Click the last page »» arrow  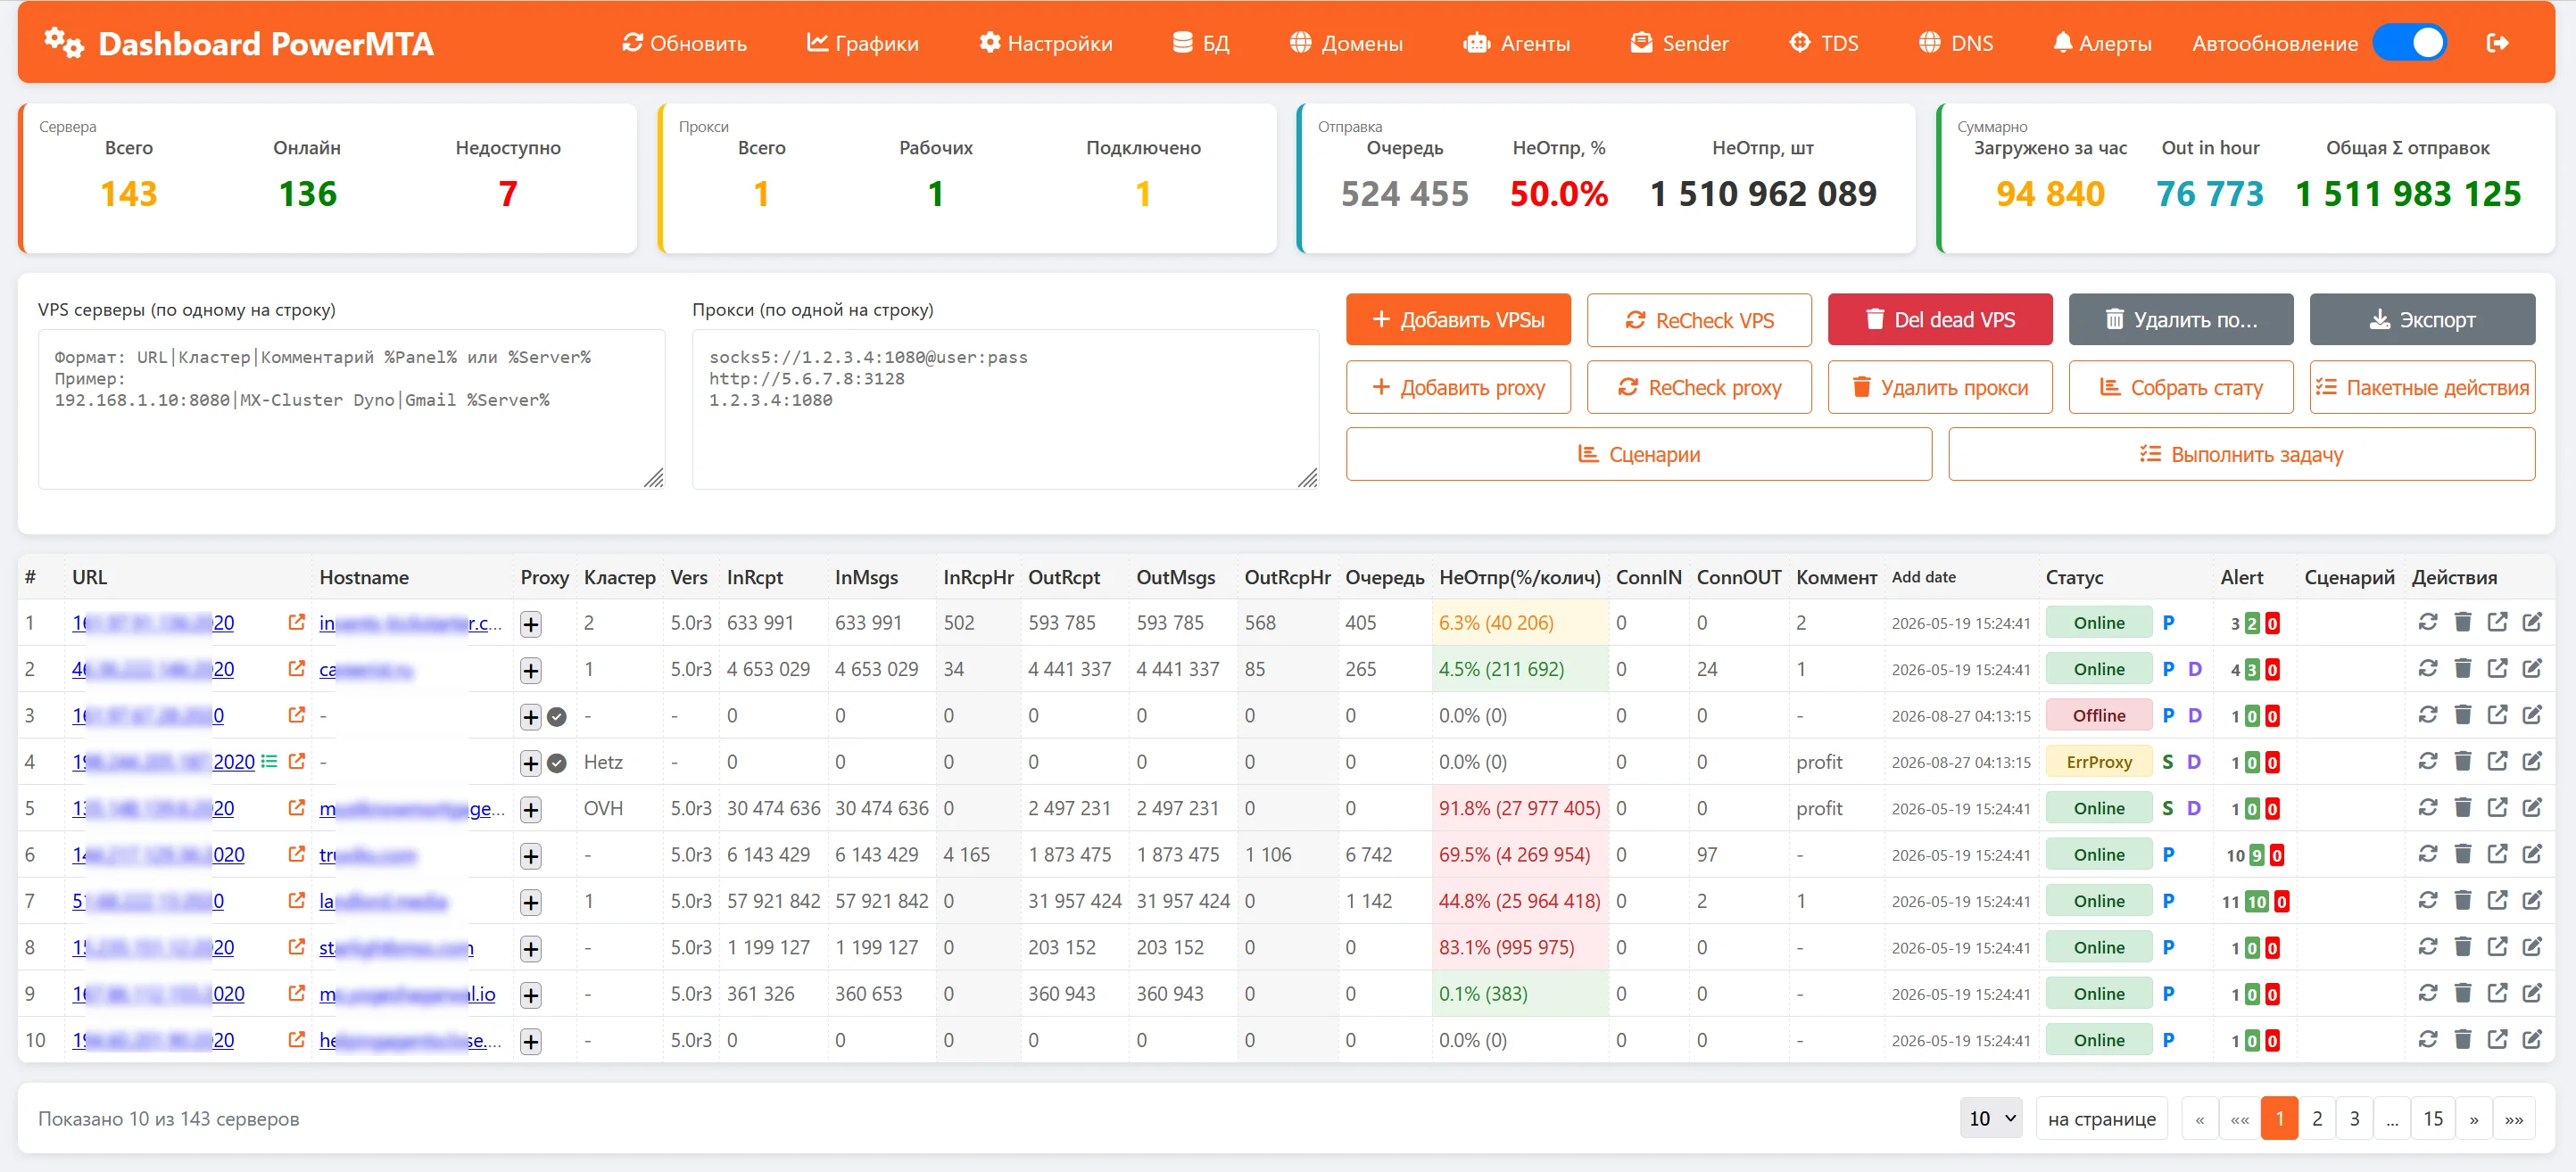coord(2514,1118)
